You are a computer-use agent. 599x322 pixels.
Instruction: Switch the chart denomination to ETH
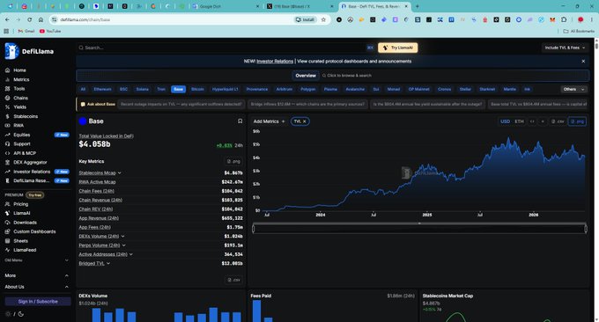519,121
